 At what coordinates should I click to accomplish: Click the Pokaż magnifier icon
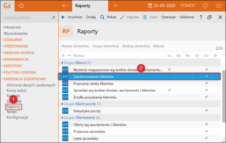tap(102, 17)
